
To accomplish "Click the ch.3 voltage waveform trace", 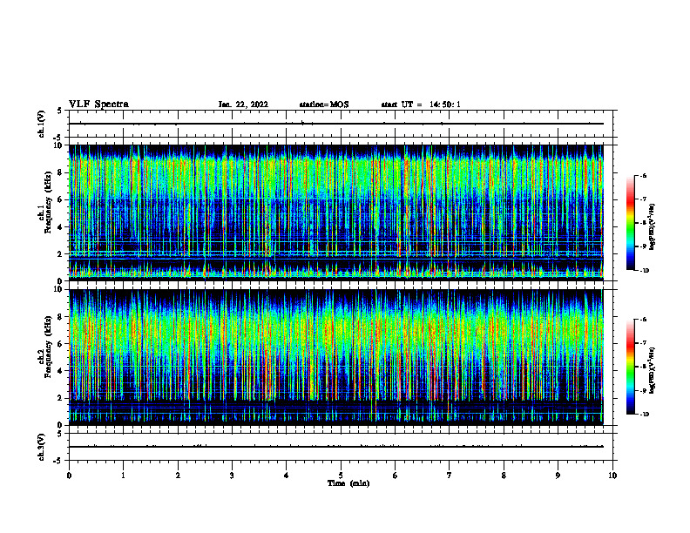I will tap(335, 447).
